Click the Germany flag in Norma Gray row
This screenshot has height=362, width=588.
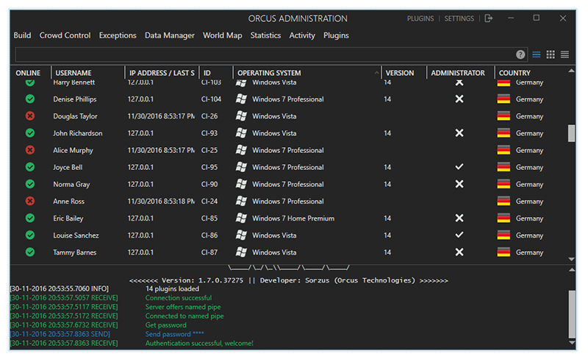tap(503, 185)
